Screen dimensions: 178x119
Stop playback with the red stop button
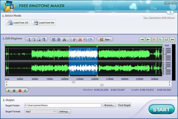point(20,91)
